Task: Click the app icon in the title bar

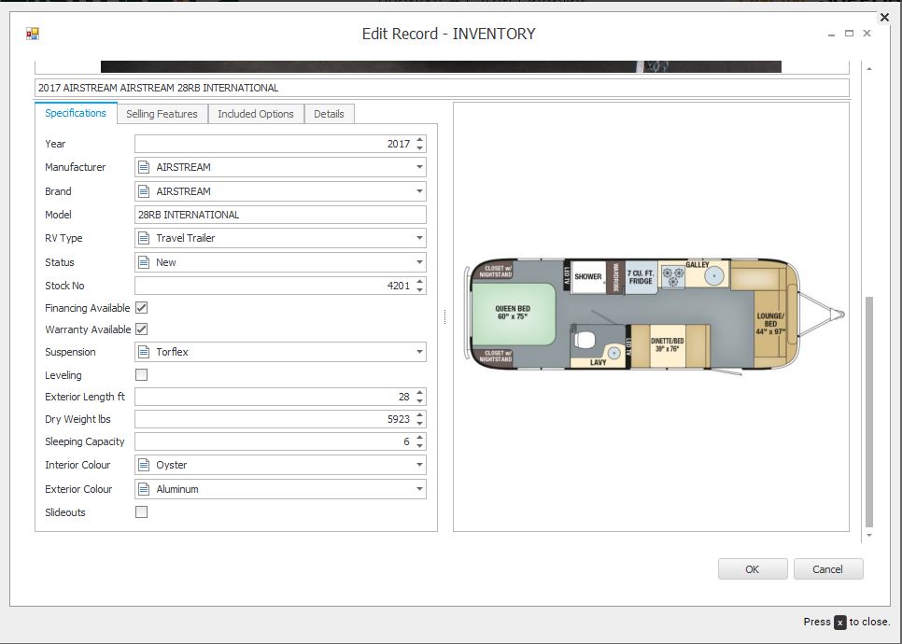Action: (33, 34)
